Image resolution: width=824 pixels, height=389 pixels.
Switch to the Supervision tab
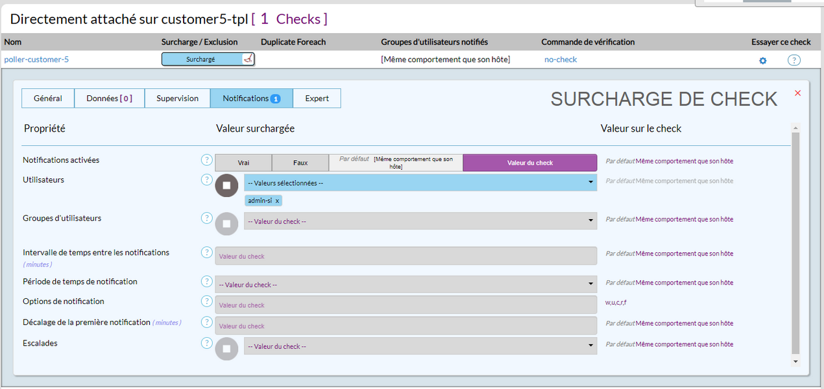[x=177, y=99]
